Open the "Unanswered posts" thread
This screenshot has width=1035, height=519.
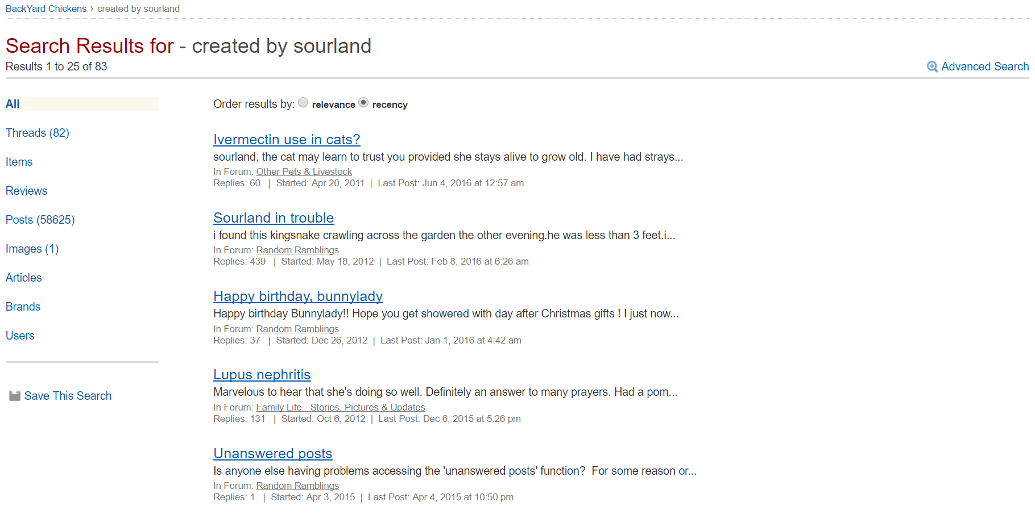coord(273,454)
